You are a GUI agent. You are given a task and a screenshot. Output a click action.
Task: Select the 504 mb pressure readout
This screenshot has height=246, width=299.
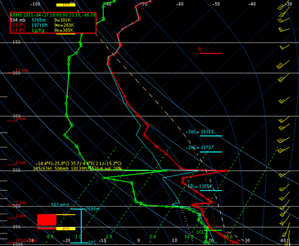point(18,20)
